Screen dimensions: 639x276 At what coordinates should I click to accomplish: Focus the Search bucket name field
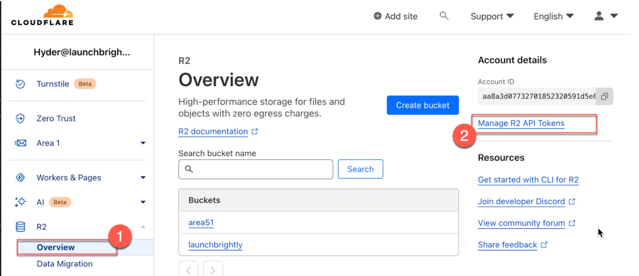tap(256, 169)
